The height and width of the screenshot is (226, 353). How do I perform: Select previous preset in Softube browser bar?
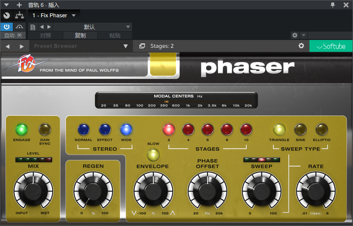pyautogui.click(x=7, y=46)
